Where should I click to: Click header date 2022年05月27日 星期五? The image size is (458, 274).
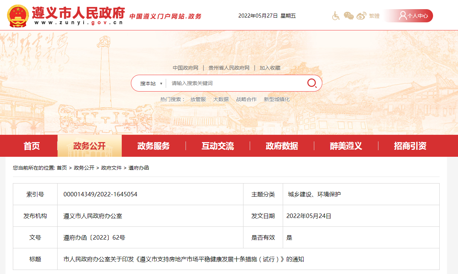click(x=267, y=16)
